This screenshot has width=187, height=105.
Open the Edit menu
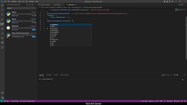point(9,1)
